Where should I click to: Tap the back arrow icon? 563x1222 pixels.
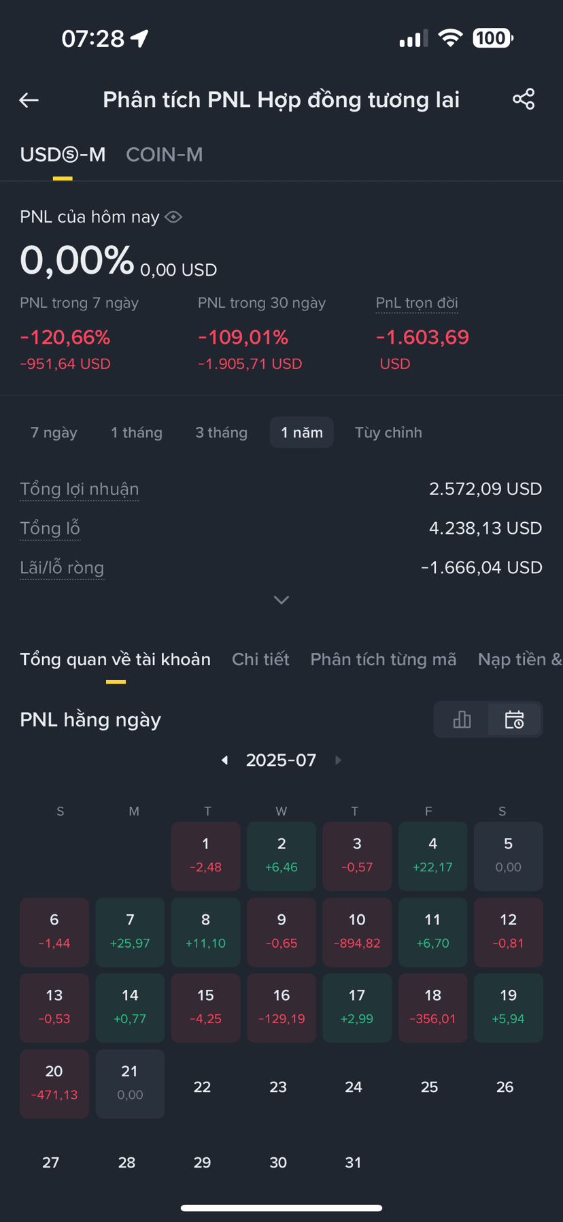coord(29,100)
